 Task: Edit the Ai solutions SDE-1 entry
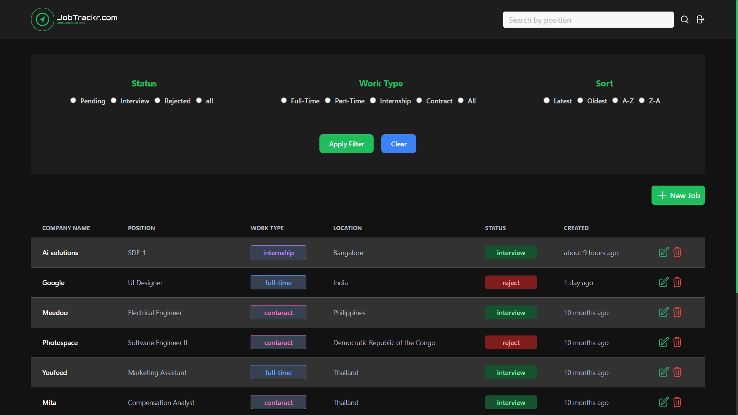(x=663, y=252)
